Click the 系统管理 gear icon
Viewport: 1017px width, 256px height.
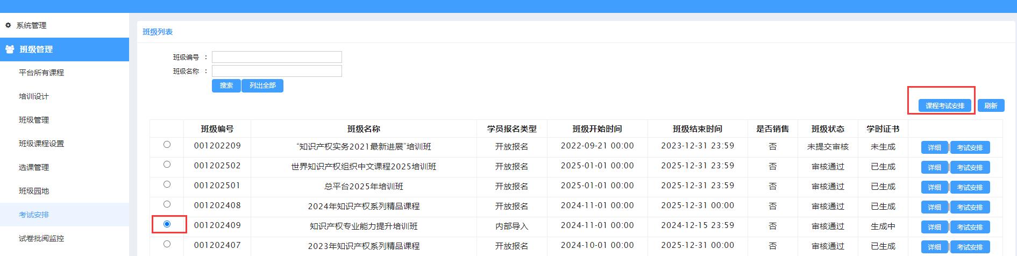pyautogui.click(x=8, y=25)
